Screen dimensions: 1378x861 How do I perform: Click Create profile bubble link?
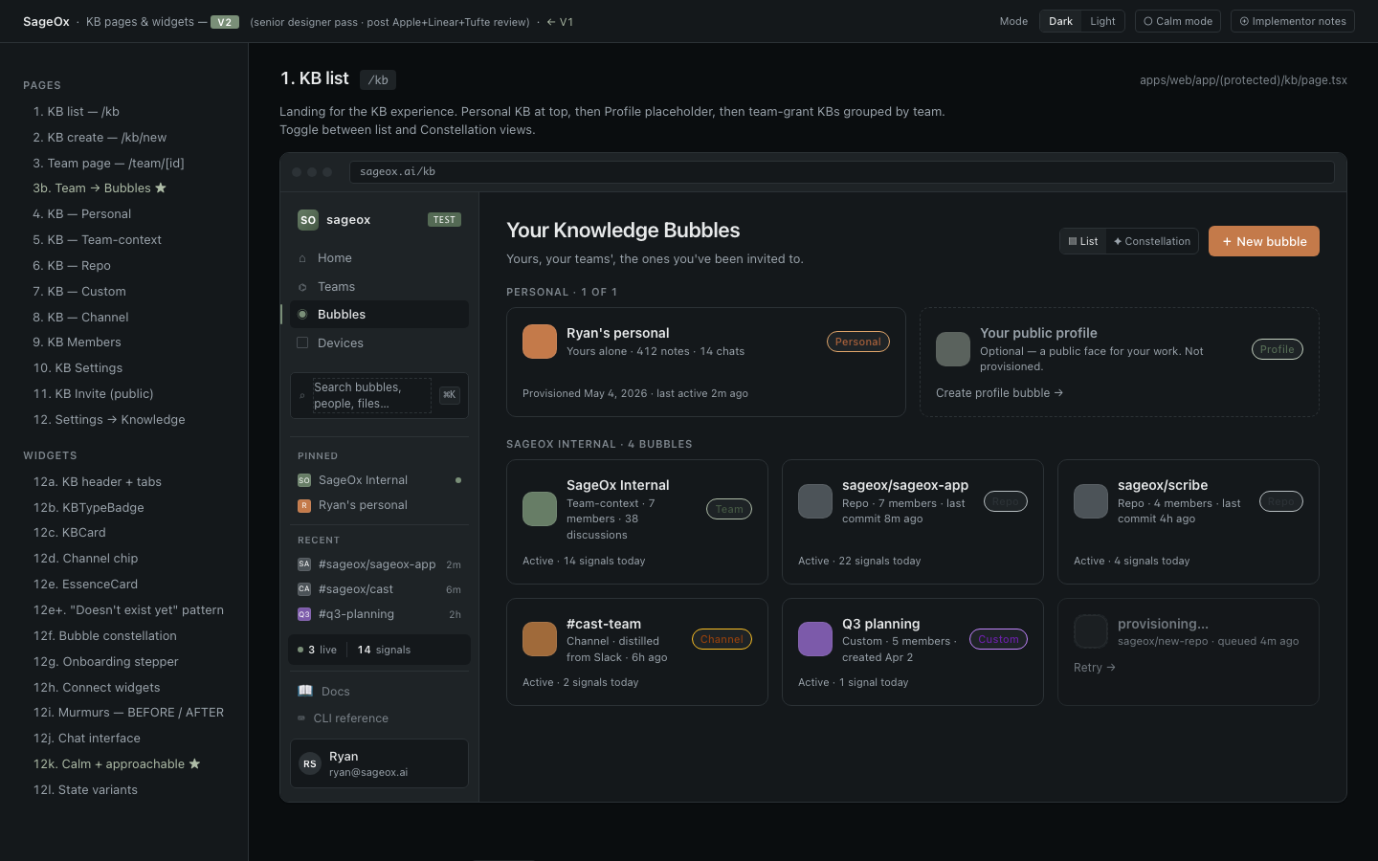coord(999,393)
